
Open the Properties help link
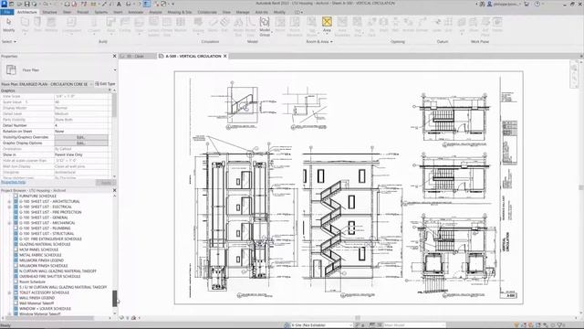tap(14, 182)
